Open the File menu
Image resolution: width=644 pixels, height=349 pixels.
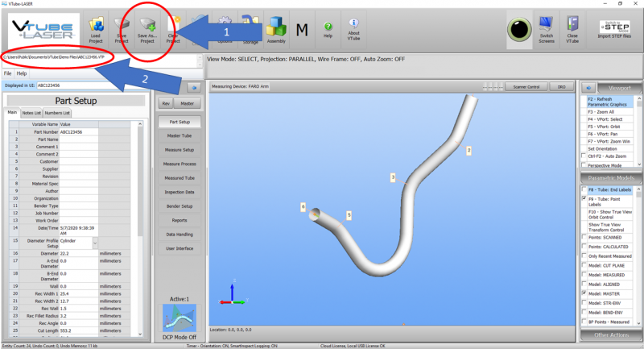(x=8, y=73)
